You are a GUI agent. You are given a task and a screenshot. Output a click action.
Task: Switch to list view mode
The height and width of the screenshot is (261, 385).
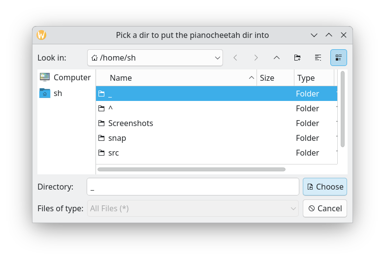[x=318, y=58]
